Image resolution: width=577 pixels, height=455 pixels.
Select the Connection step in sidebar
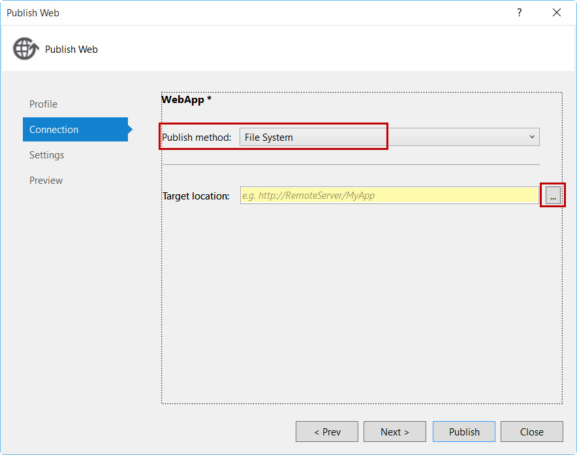click(76, 129)
